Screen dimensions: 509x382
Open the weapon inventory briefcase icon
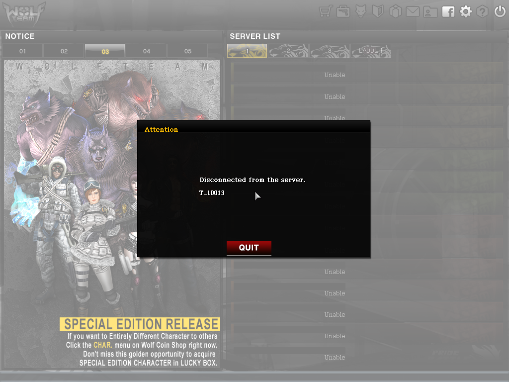tap(343, 12)
